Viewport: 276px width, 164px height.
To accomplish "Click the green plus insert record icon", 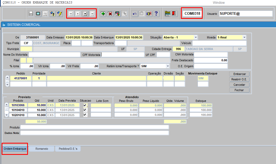I will click(103, 13).
